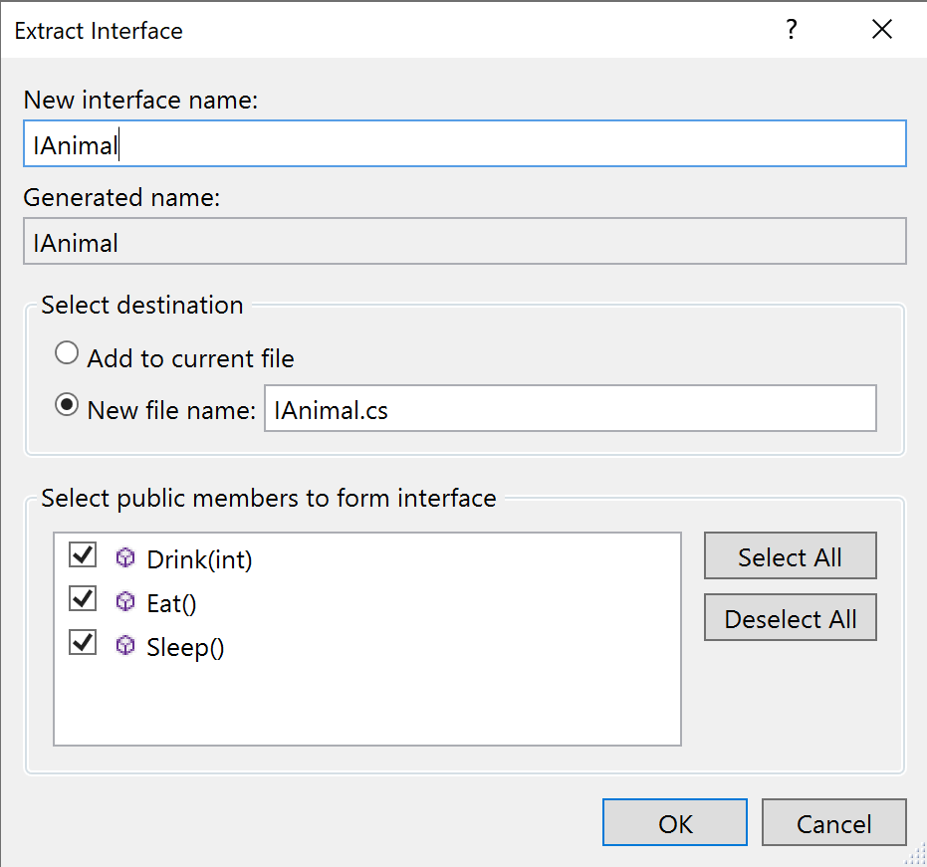Select the New file name option
The image size is (927, 867).
point(66,405)
